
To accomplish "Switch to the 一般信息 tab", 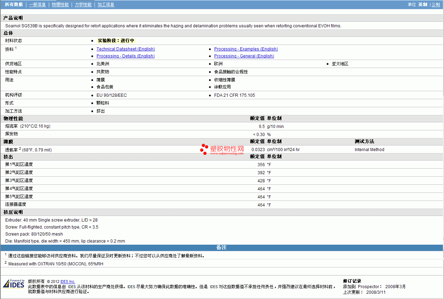I will pyautogui.click(x=37, y=5).
